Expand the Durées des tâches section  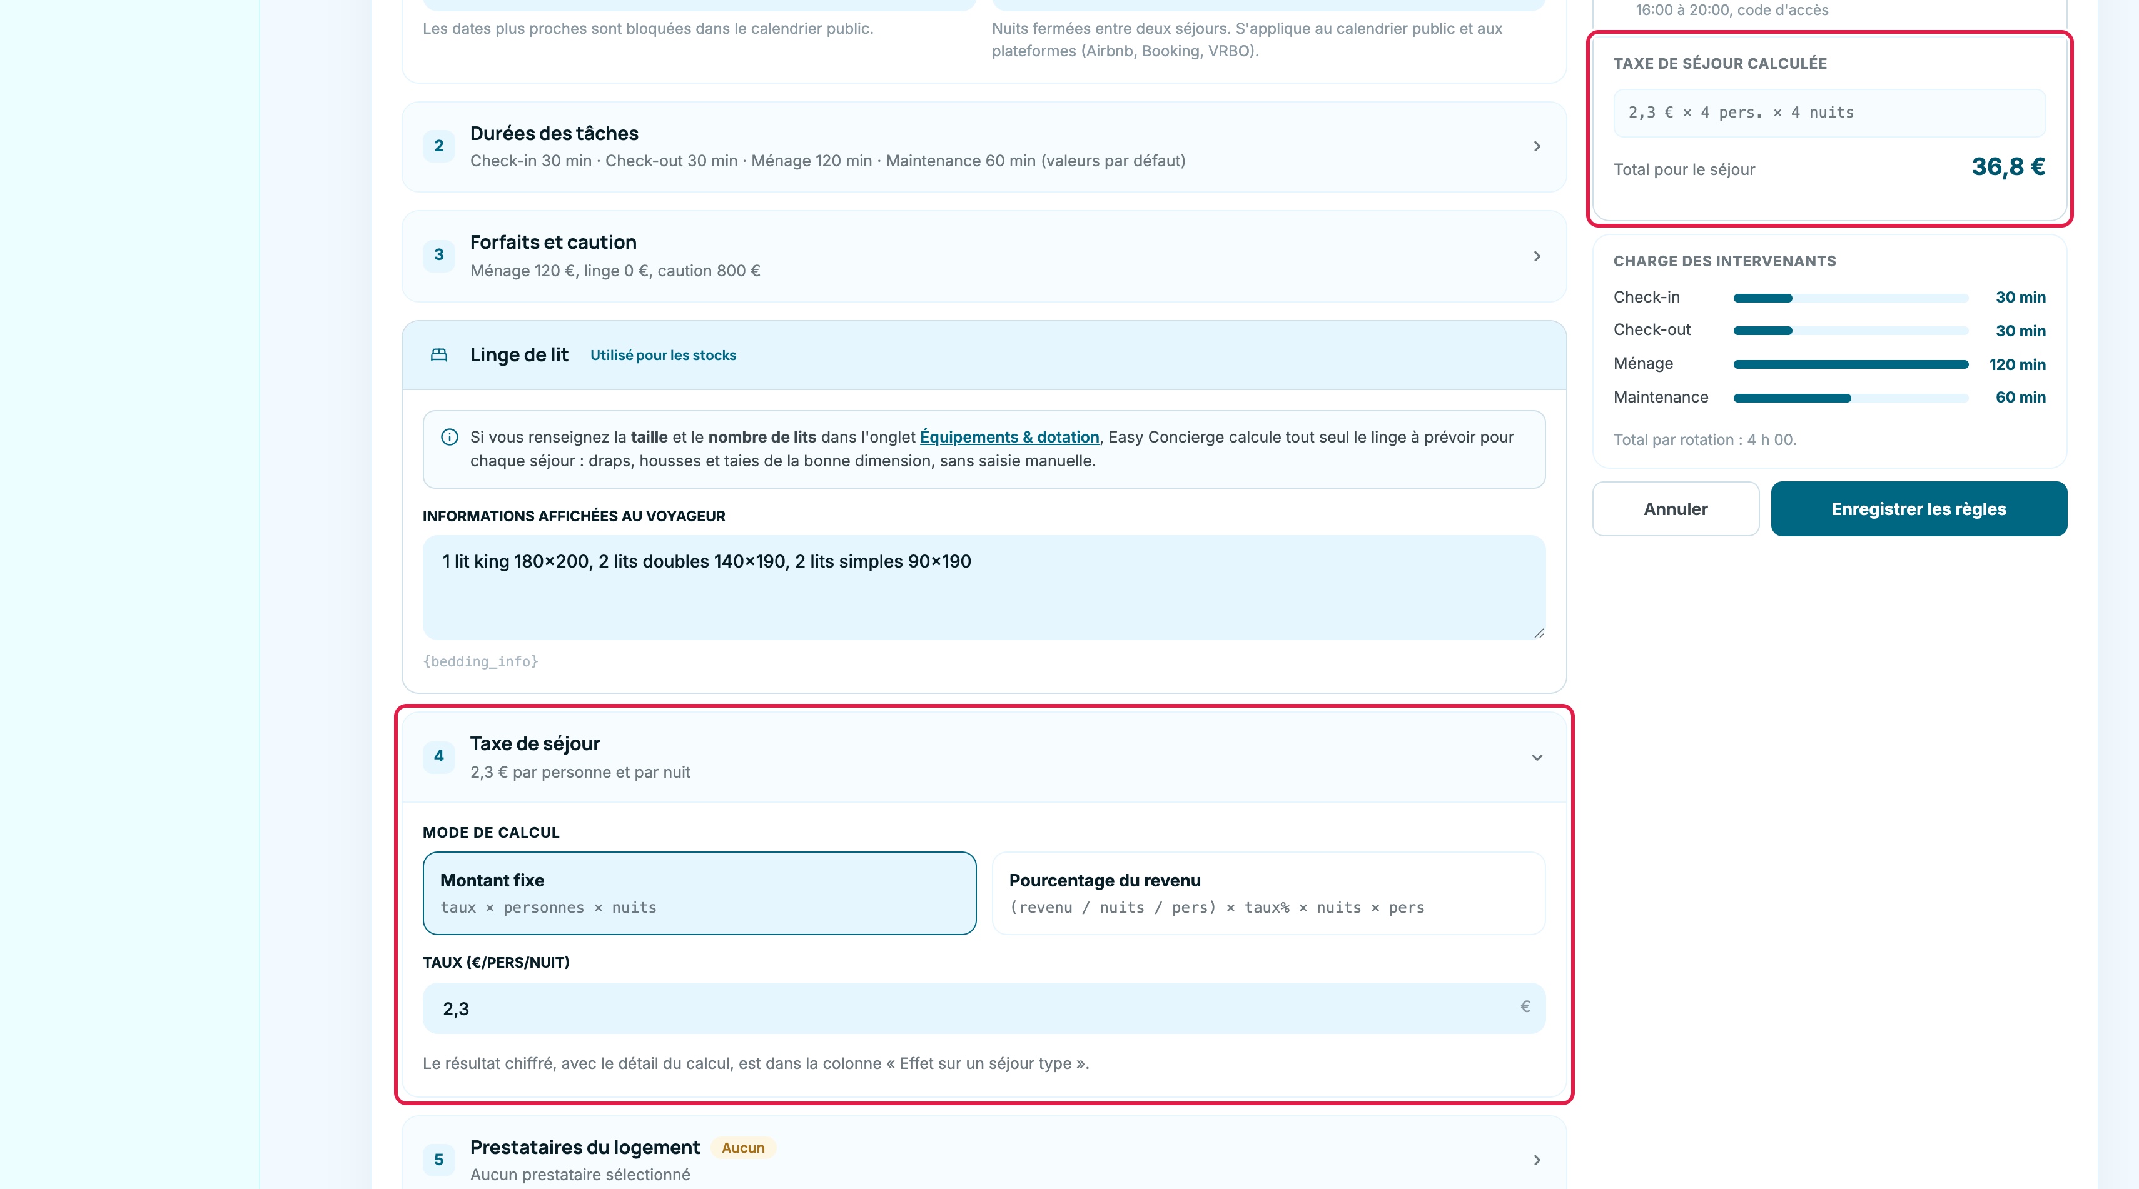[x=984, y=147]
